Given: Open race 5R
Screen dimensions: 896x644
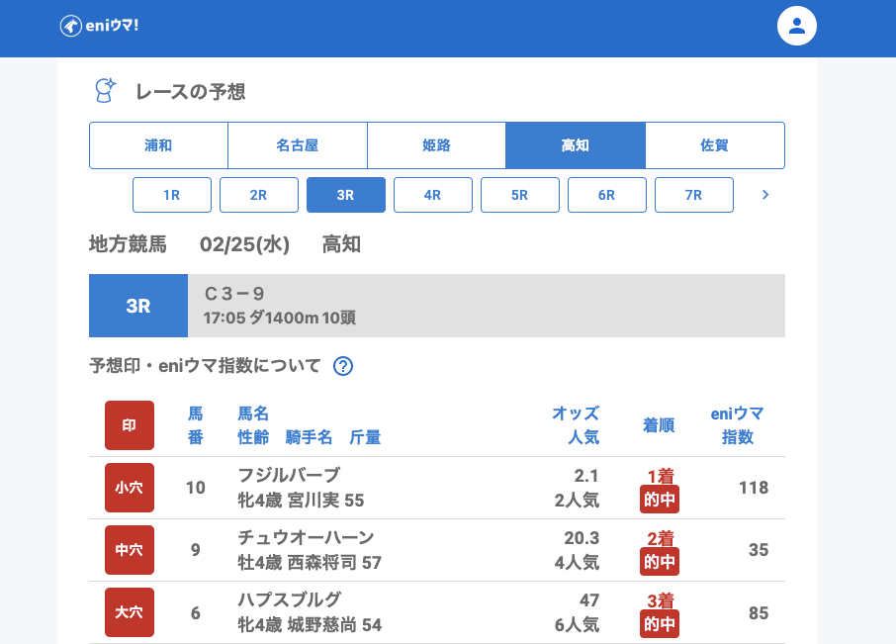Looking at the screenshot, I should 520,195.
